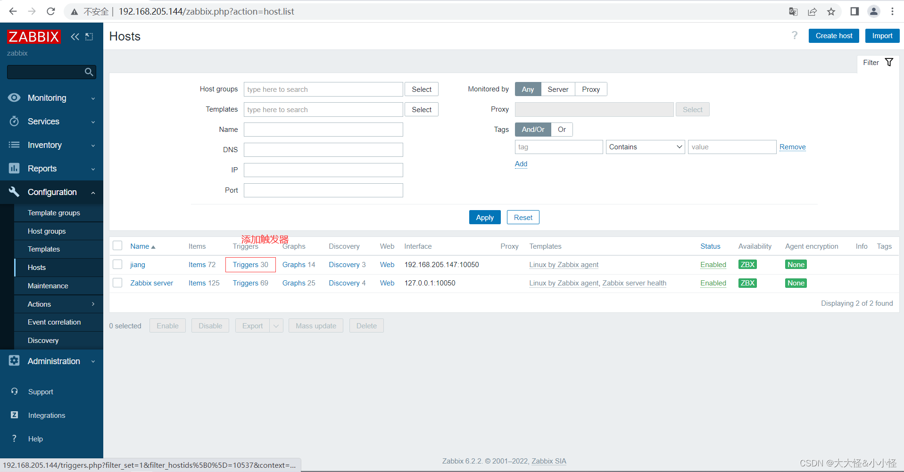Image resolution: width=904 pixels, height=472 pixels.
Task: Check the Zabbix server host checkbox
Action: tap(117, 283)
